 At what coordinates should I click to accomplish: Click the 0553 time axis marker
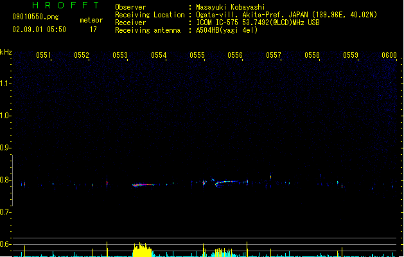coord(120,55)
